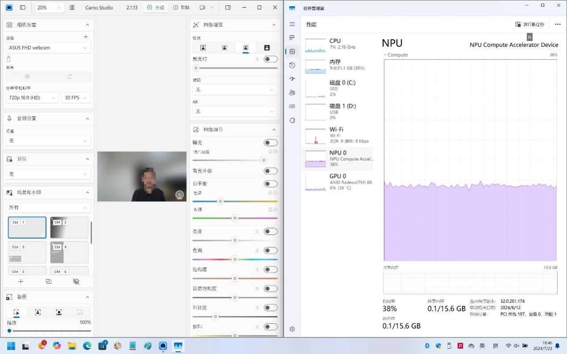Click the hide layers icon under scenes
567x354 pixels.
[x=76, y=282]
